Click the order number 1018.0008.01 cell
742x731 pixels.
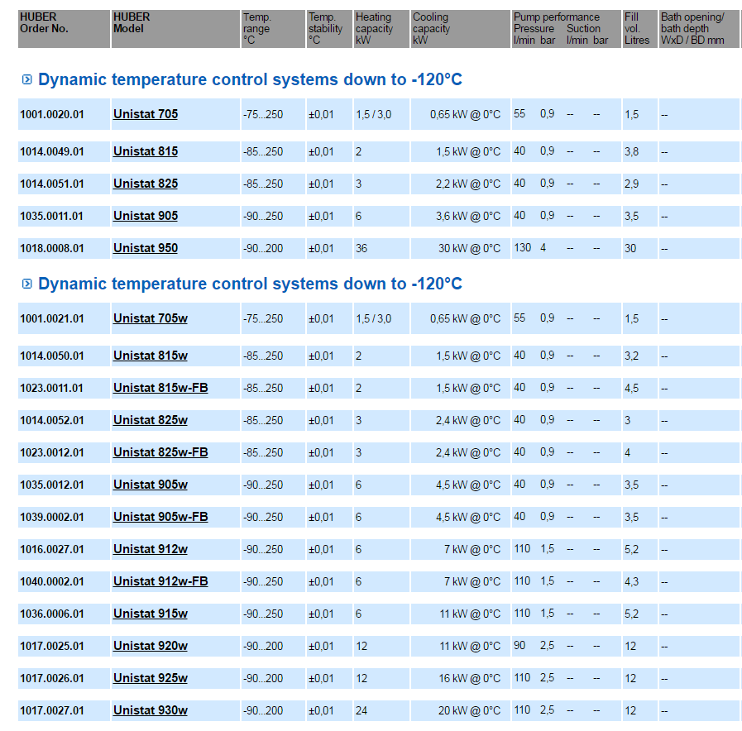click(x=52, y=248)
